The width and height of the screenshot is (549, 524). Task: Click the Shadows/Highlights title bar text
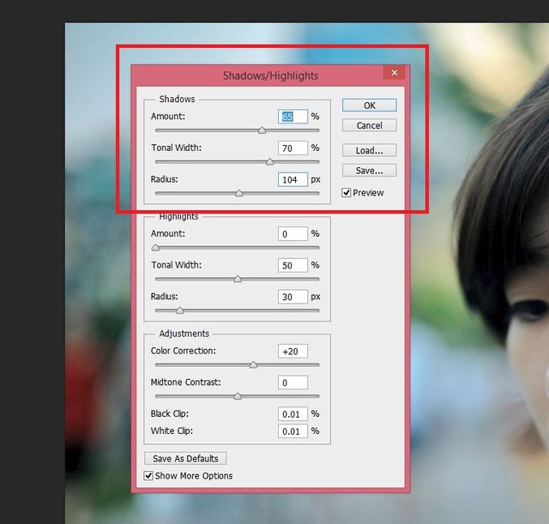[271, 75]
